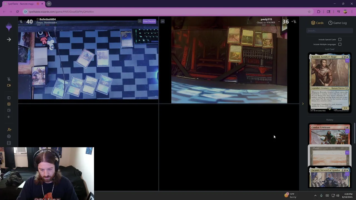Open the three-dot menu left of View Decklist
The height and width of the screenshot is (200, 356).
click(x=140, y=21)
